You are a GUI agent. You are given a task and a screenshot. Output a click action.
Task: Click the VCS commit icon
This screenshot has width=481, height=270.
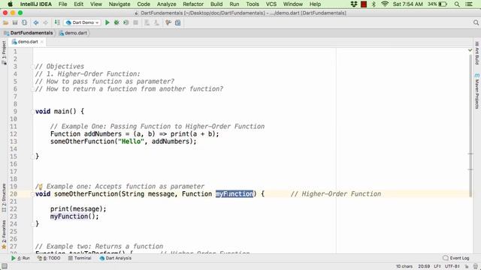click(156, 22)
